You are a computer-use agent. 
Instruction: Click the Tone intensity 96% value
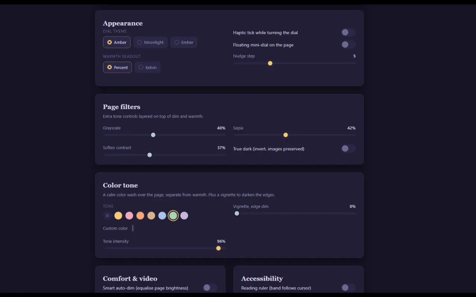(221, 241)
